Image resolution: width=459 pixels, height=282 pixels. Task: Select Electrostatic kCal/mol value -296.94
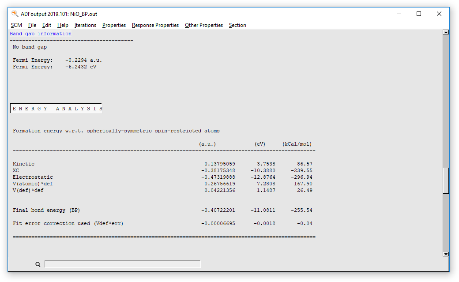[301, 177]
